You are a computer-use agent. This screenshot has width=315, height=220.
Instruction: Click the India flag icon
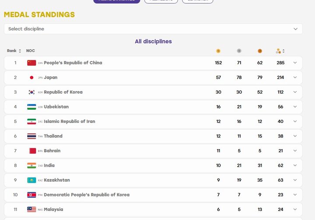[31, 165]
